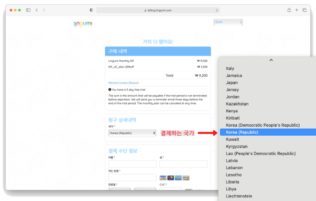Click the Mastercard icon
This screenshot has width=316, height=201.
(171, 178)
